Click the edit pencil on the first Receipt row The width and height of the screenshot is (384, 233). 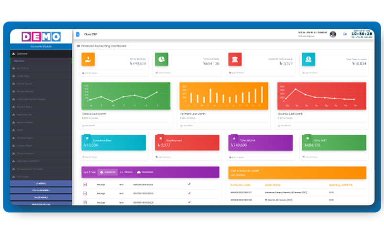click(x=189, y=184)
